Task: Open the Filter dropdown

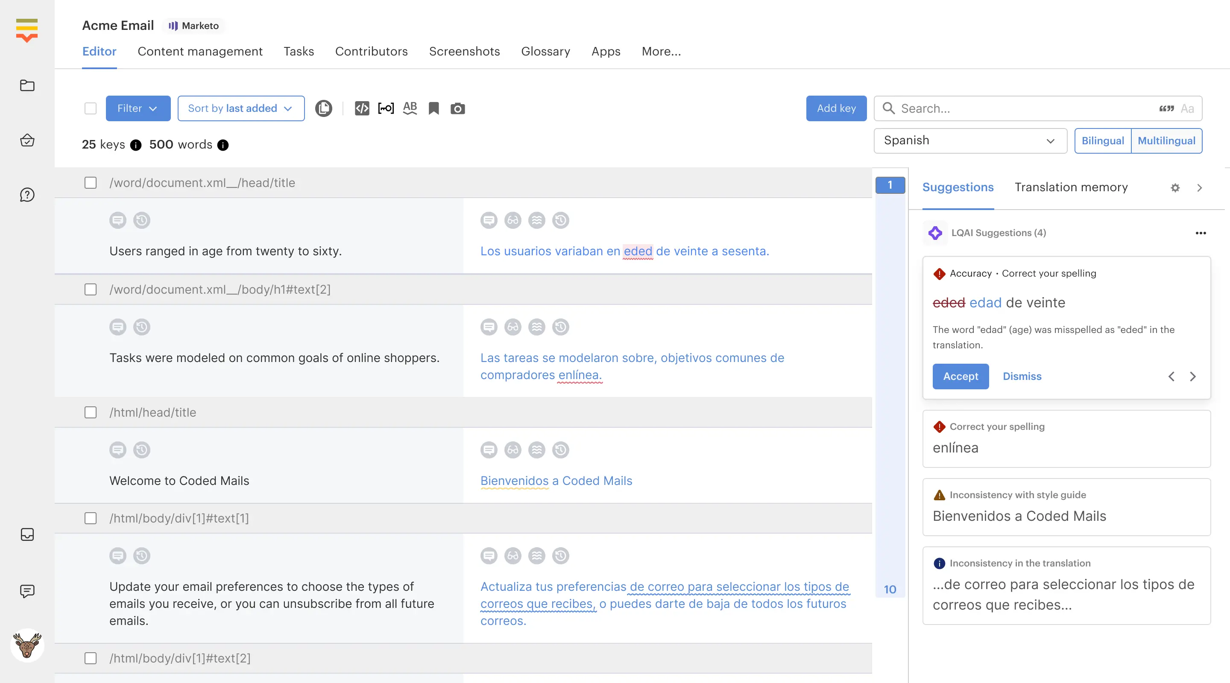Action: [x=138, y=108]
